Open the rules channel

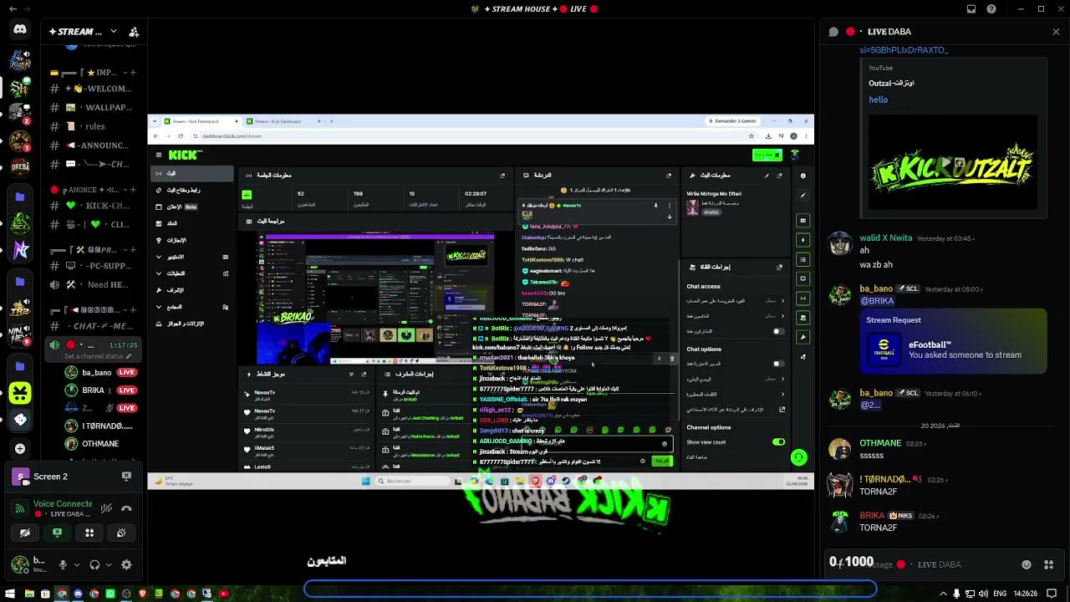coord(94,126)
